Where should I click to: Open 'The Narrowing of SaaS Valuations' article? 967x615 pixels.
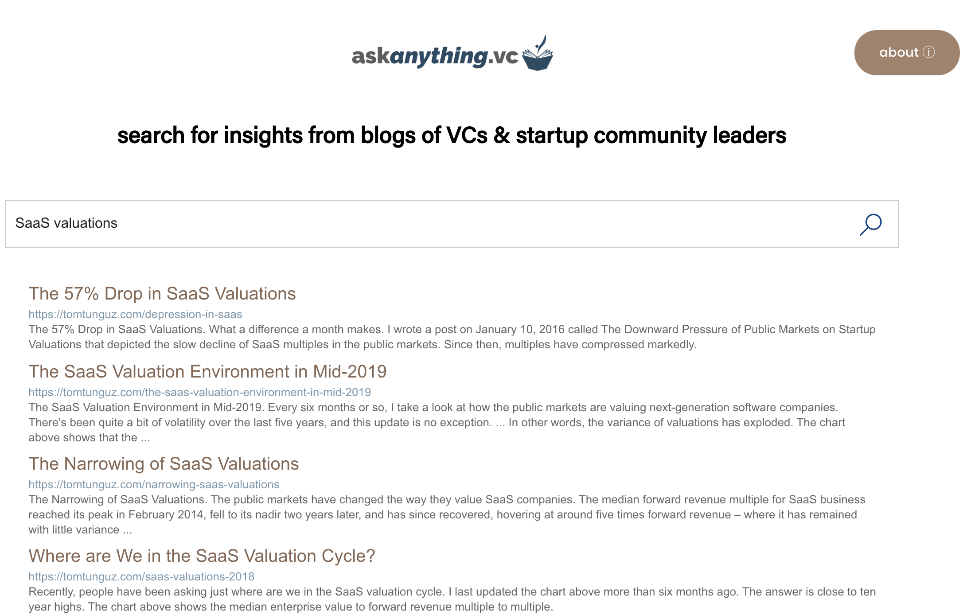[x=164, y=464]
